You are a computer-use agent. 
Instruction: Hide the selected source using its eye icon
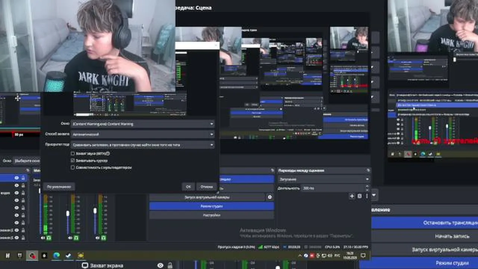click(16, 178)
